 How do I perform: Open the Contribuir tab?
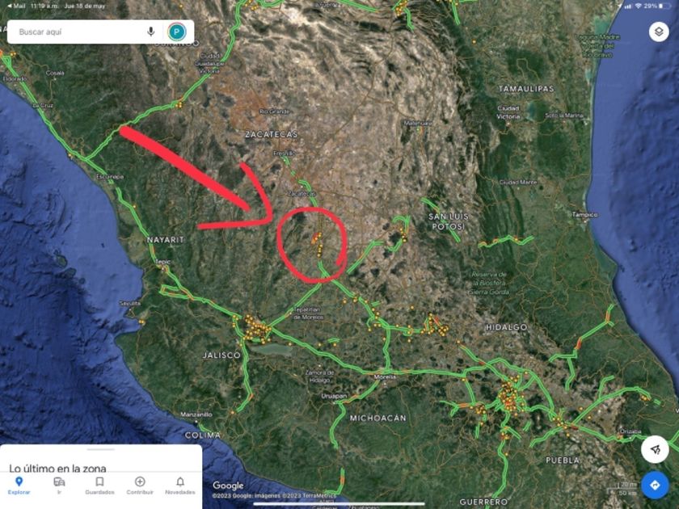pyautogui.click(x=140, y=486)
